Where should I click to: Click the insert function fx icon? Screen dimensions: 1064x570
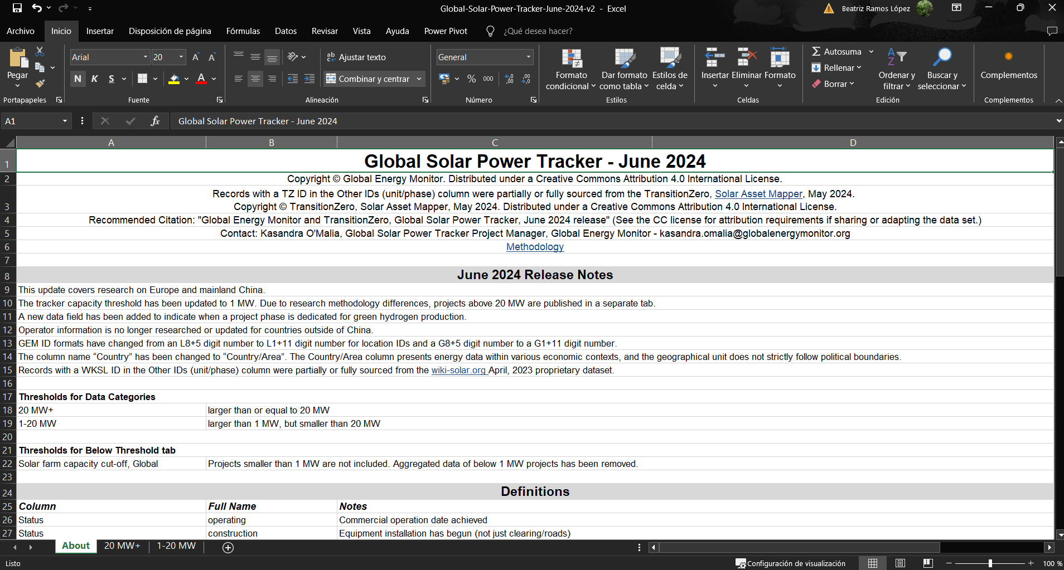pyautogui.click(x=155, y=121)
